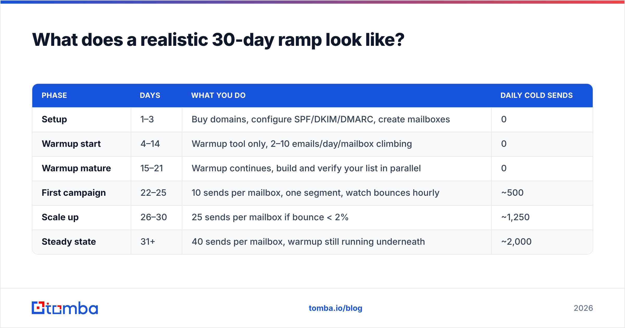Click the Setup row's 0 sends value
The height and width of the screenshot is (328, 625).
504,119
